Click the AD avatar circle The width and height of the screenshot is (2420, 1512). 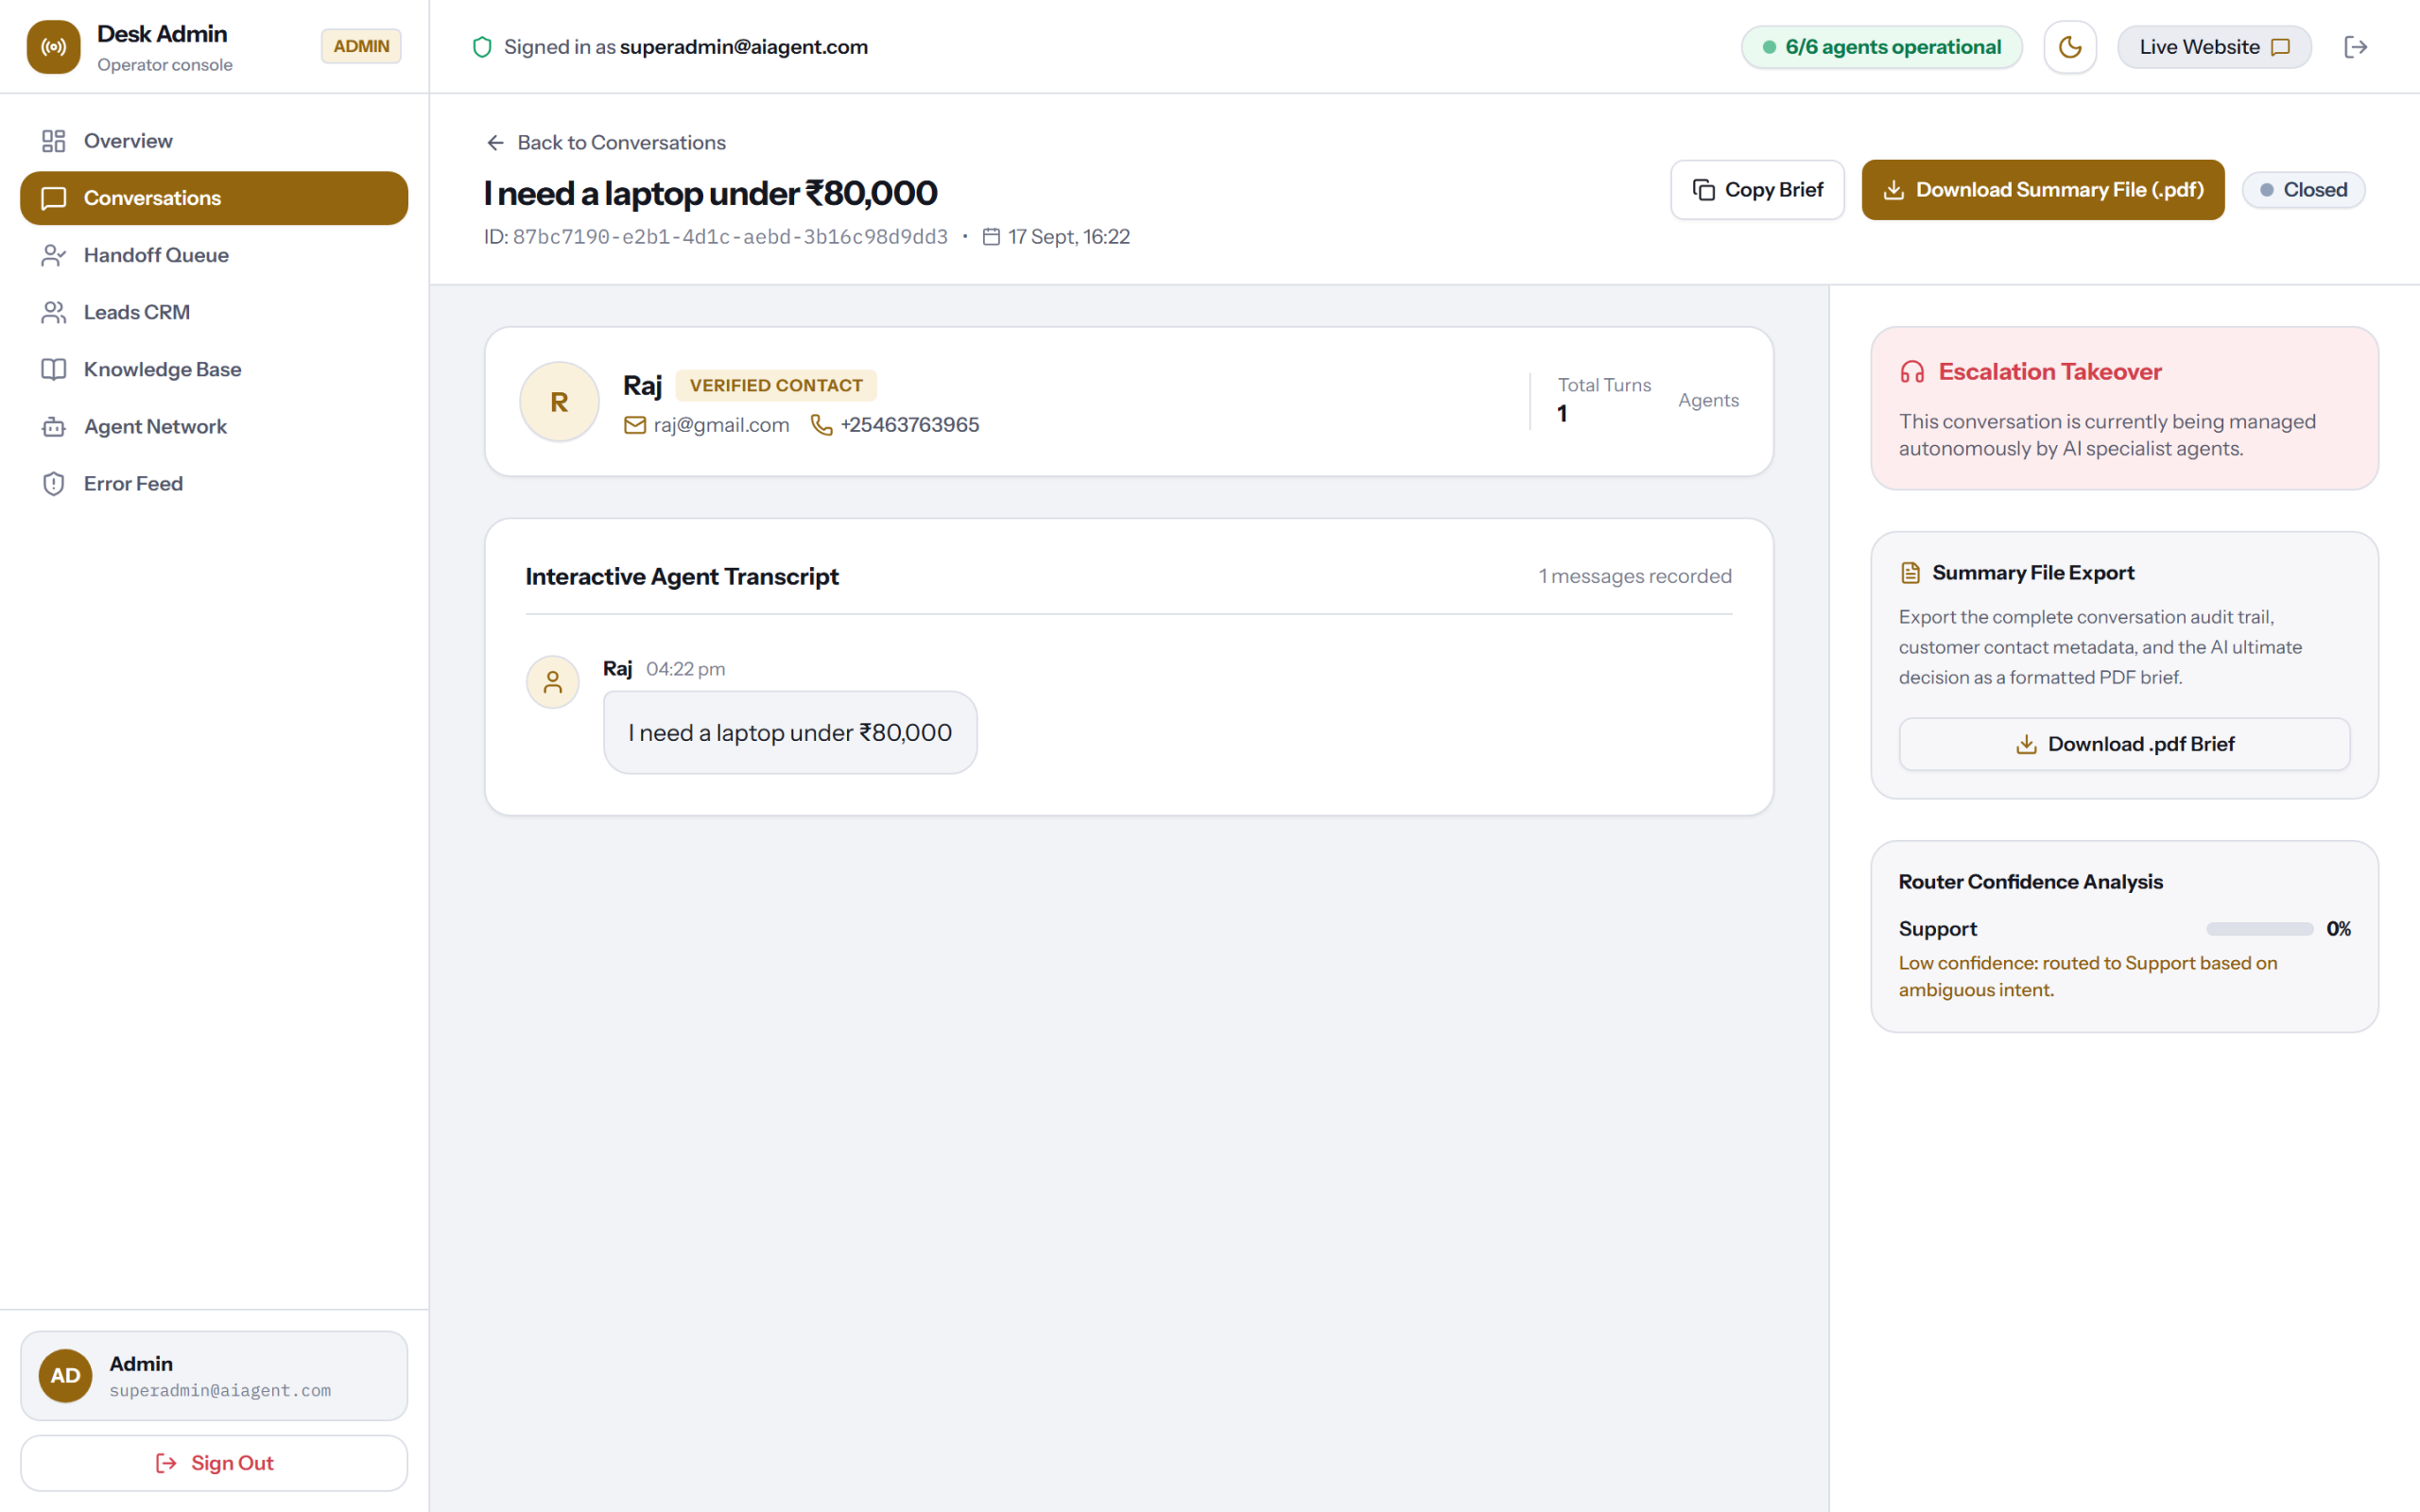pos(65,1376)
